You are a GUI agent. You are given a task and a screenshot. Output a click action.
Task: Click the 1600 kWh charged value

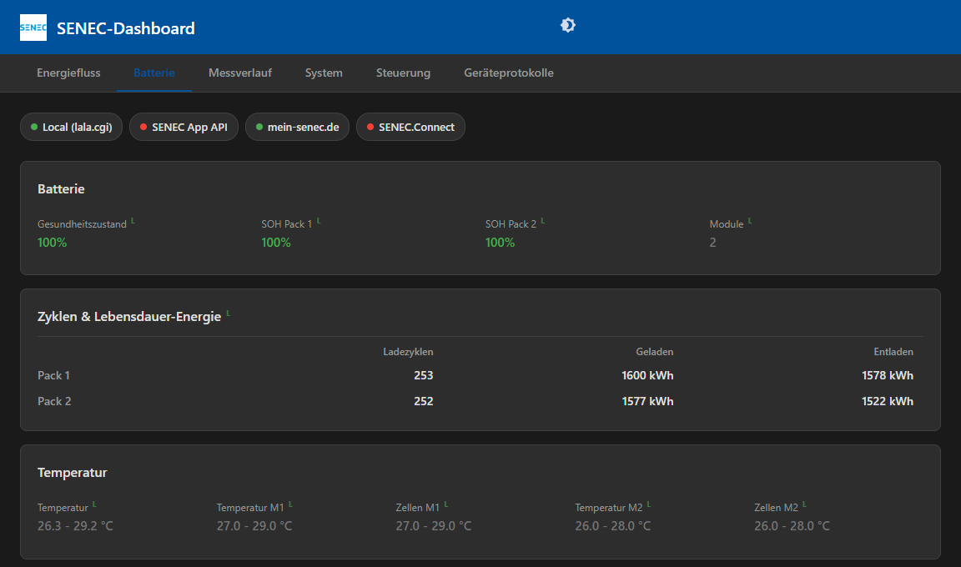point(647,375)
